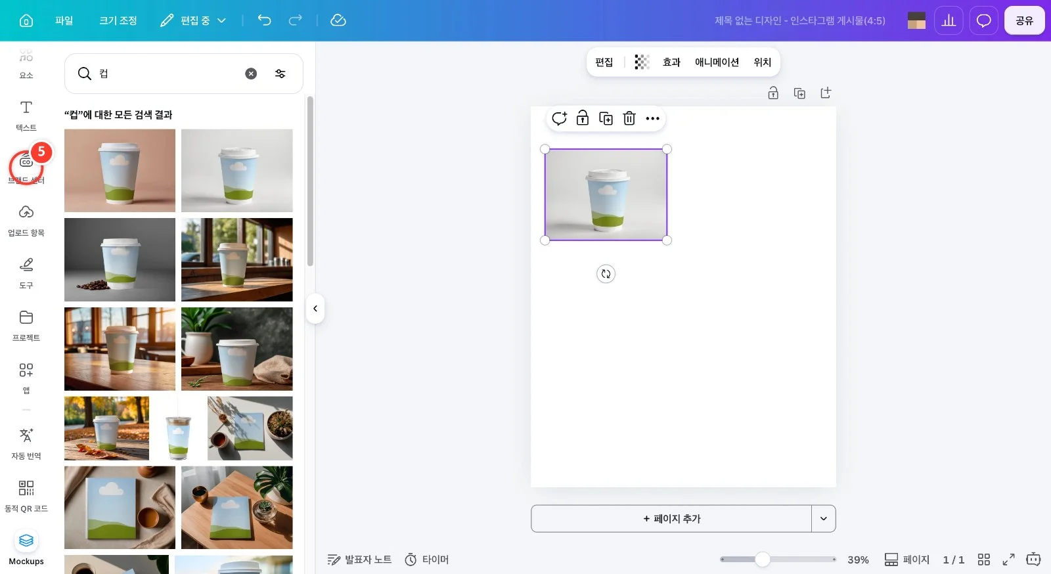Open the 타이머 timer
Image resolution: width=1051 pixels, height=574 pixels.
pyautogui.click(x=427, y=560)
